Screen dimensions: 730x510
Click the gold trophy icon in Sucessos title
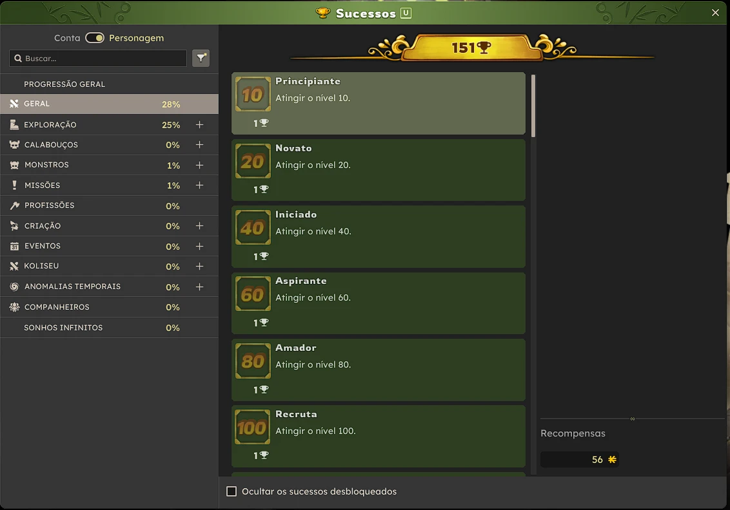(x=322, y=13)
